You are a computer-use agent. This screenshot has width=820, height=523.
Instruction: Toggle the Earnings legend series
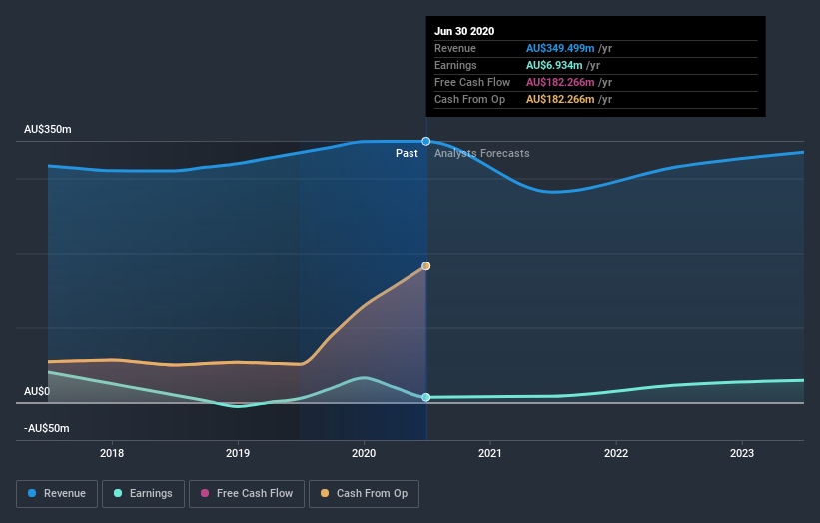tap(143, 494)
